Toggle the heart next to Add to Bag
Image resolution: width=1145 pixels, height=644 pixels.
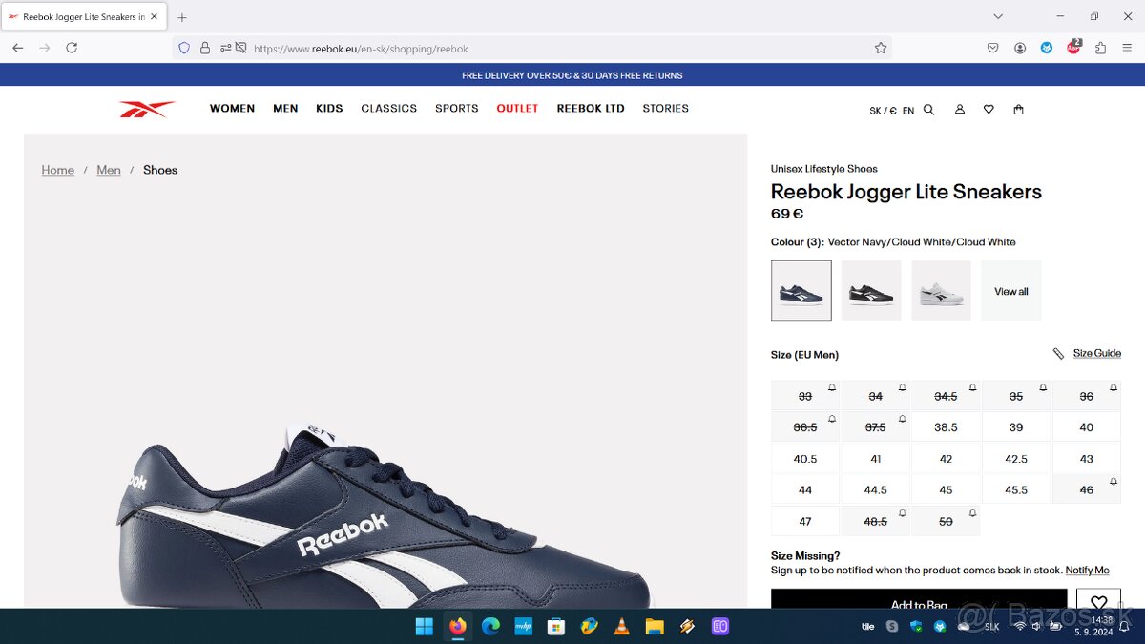click(x=1097, y=602)
